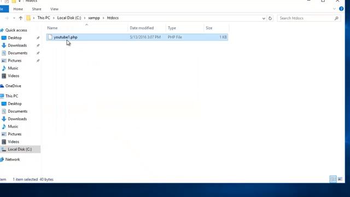The width and height of the screenshot is (350, 197).
Task: Click the Quick Access Toolbar properties icon
Action: click(x=7, y=1)
